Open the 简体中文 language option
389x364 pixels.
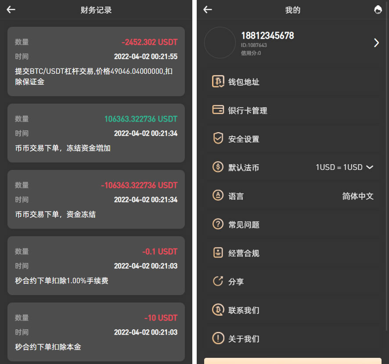tap(358, 196)
